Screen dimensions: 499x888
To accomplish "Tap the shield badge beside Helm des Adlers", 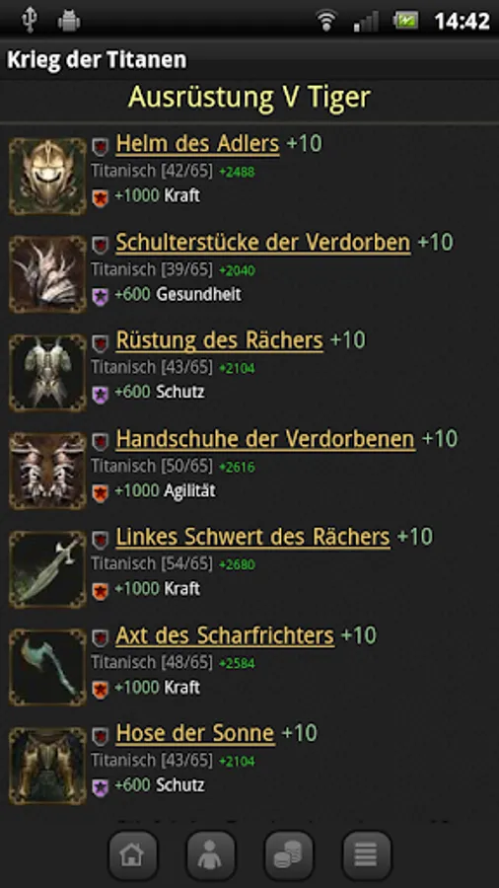I will coord(101,147).
